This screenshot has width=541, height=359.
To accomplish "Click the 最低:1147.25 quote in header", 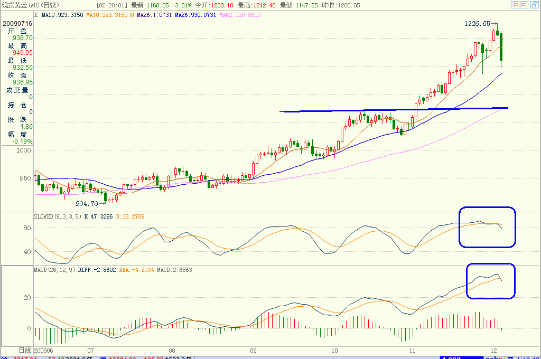I will tap(299, 5).
